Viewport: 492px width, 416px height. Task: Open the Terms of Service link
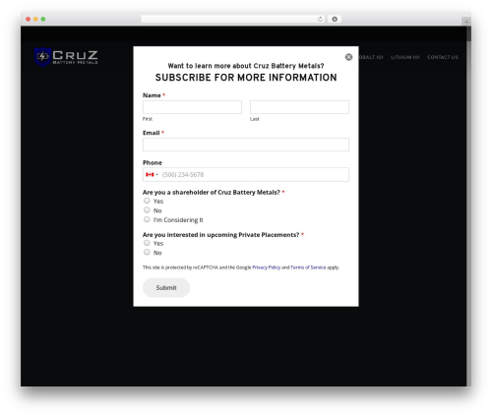[x=308, y=267]
